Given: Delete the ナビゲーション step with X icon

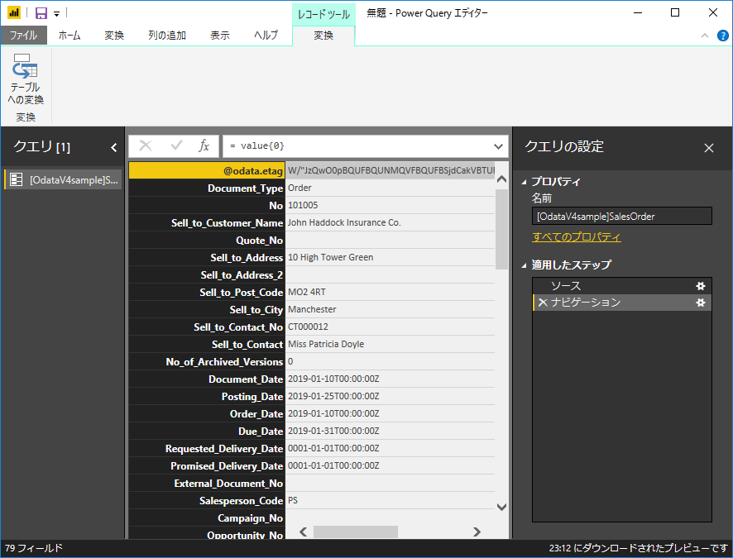Looking at the screenshot, I should click(543, 303).
